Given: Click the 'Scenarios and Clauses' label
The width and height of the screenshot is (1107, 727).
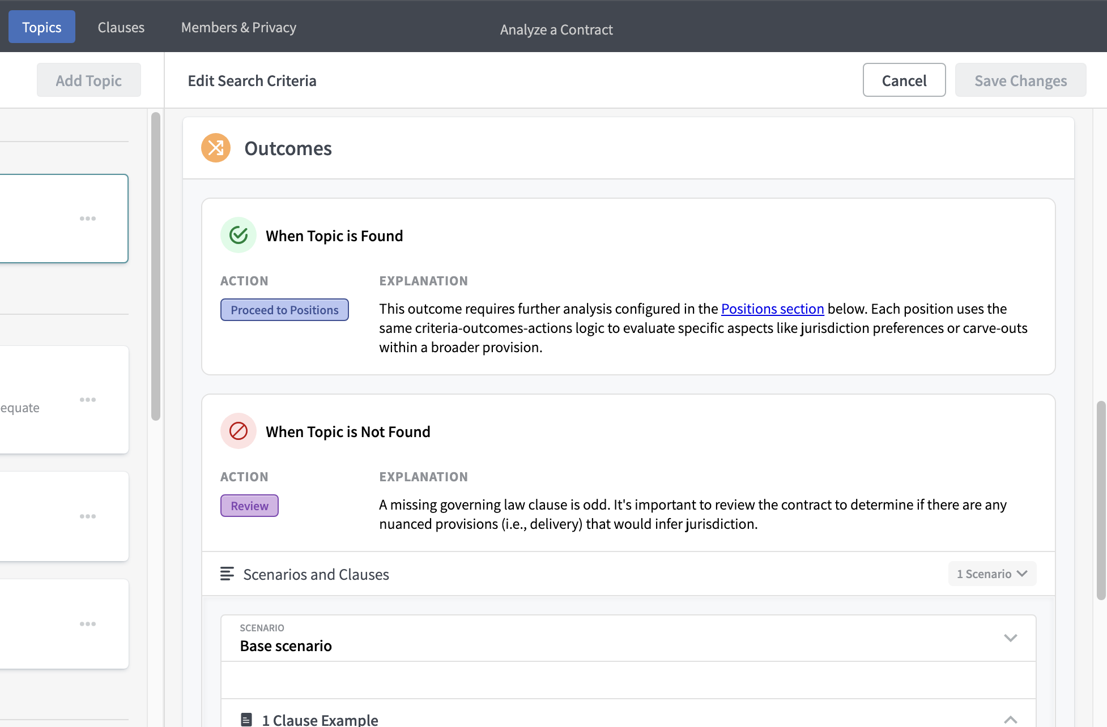Looking at the screenshot, I should click(x=316, y=574).
